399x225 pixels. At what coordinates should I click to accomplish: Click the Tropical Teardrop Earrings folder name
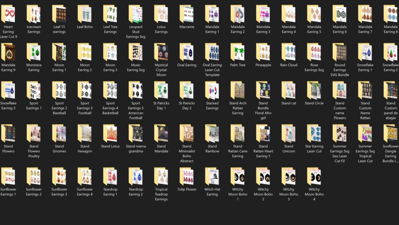(x=161, y=194)
